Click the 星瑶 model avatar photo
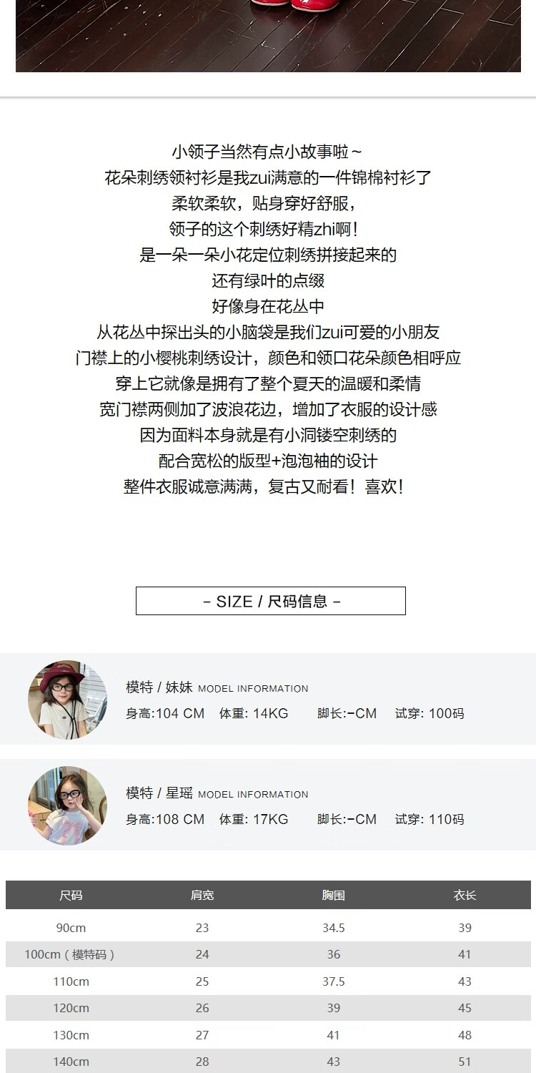Screen dimensions: 536x1073 point(67,805)
